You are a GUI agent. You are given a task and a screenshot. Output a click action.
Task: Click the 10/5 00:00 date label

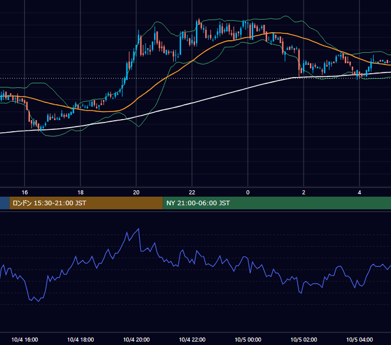pyautogui.click(x=248, y=339)
